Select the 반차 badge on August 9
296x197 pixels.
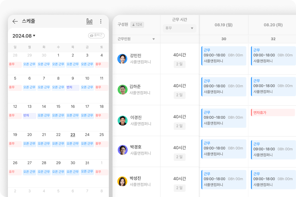coord(73,88)
